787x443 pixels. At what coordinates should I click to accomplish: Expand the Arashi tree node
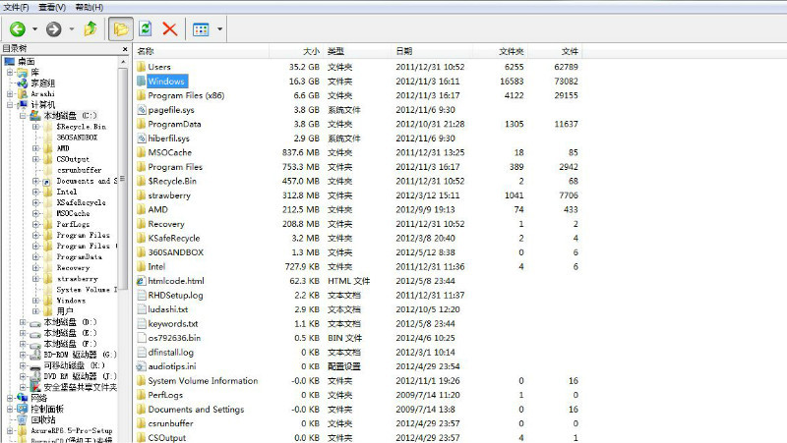10,93
